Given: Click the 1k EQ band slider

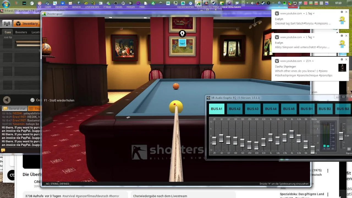Looking at the screenshot, I should [270, 137].
